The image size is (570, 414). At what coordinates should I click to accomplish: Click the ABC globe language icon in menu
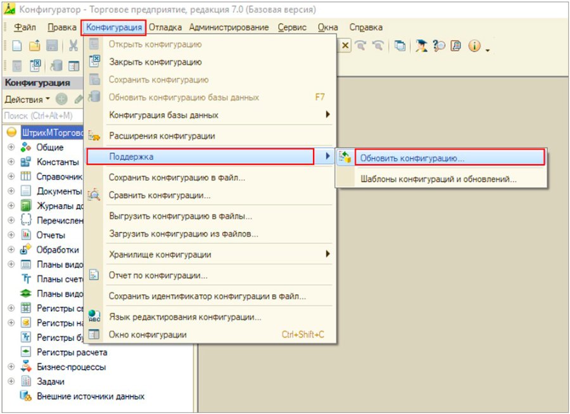click(x=94, y=316)
